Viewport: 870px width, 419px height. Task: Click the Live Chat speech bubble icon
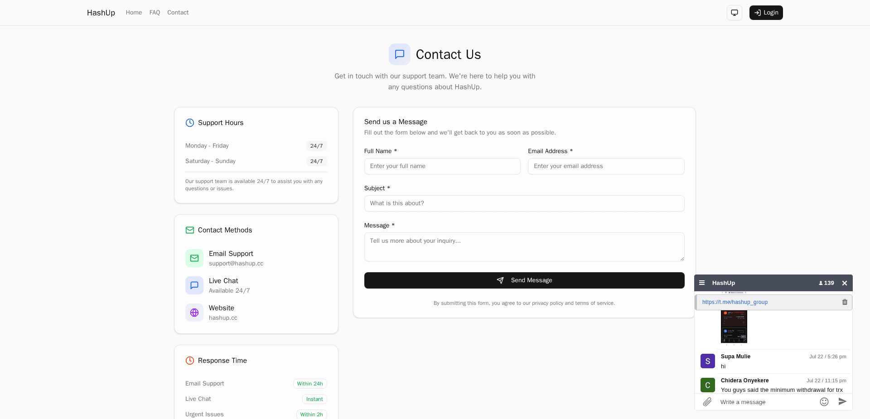click(x=194, y=285)
